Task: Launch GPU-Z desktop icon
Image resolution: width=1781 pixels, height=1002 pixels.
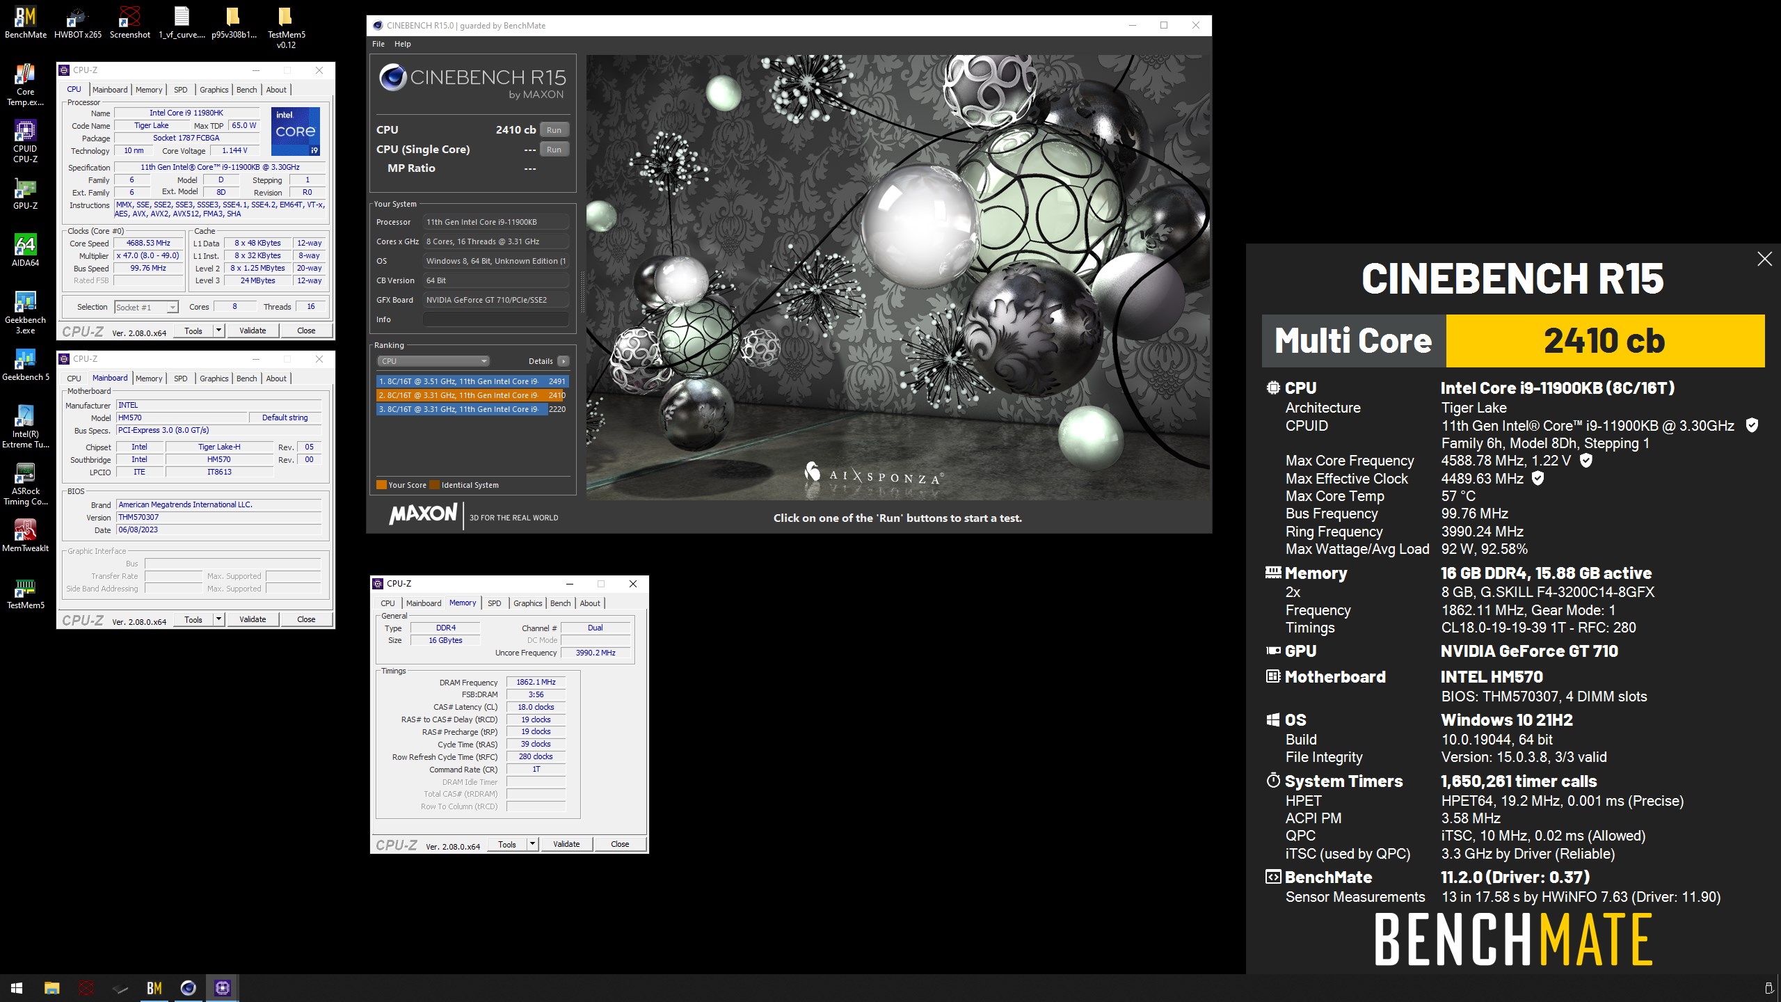Action: [x=26, y=193]
